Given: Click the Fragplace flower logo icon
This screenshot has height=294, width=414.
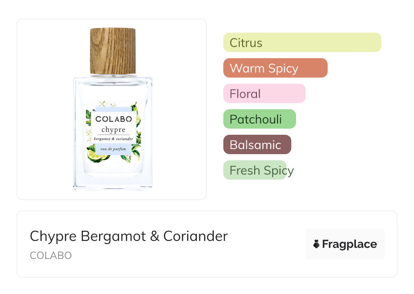Looking at the screenshot, I should (316, 244).
